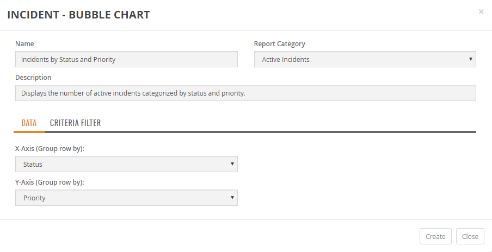
Task: Click the Active Incidents dropdown arrow
Action: 470,59
